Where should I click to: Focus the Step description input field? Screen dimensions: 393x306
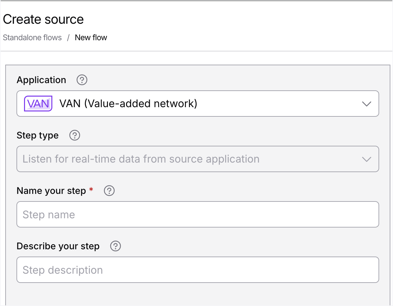(198, 270)
